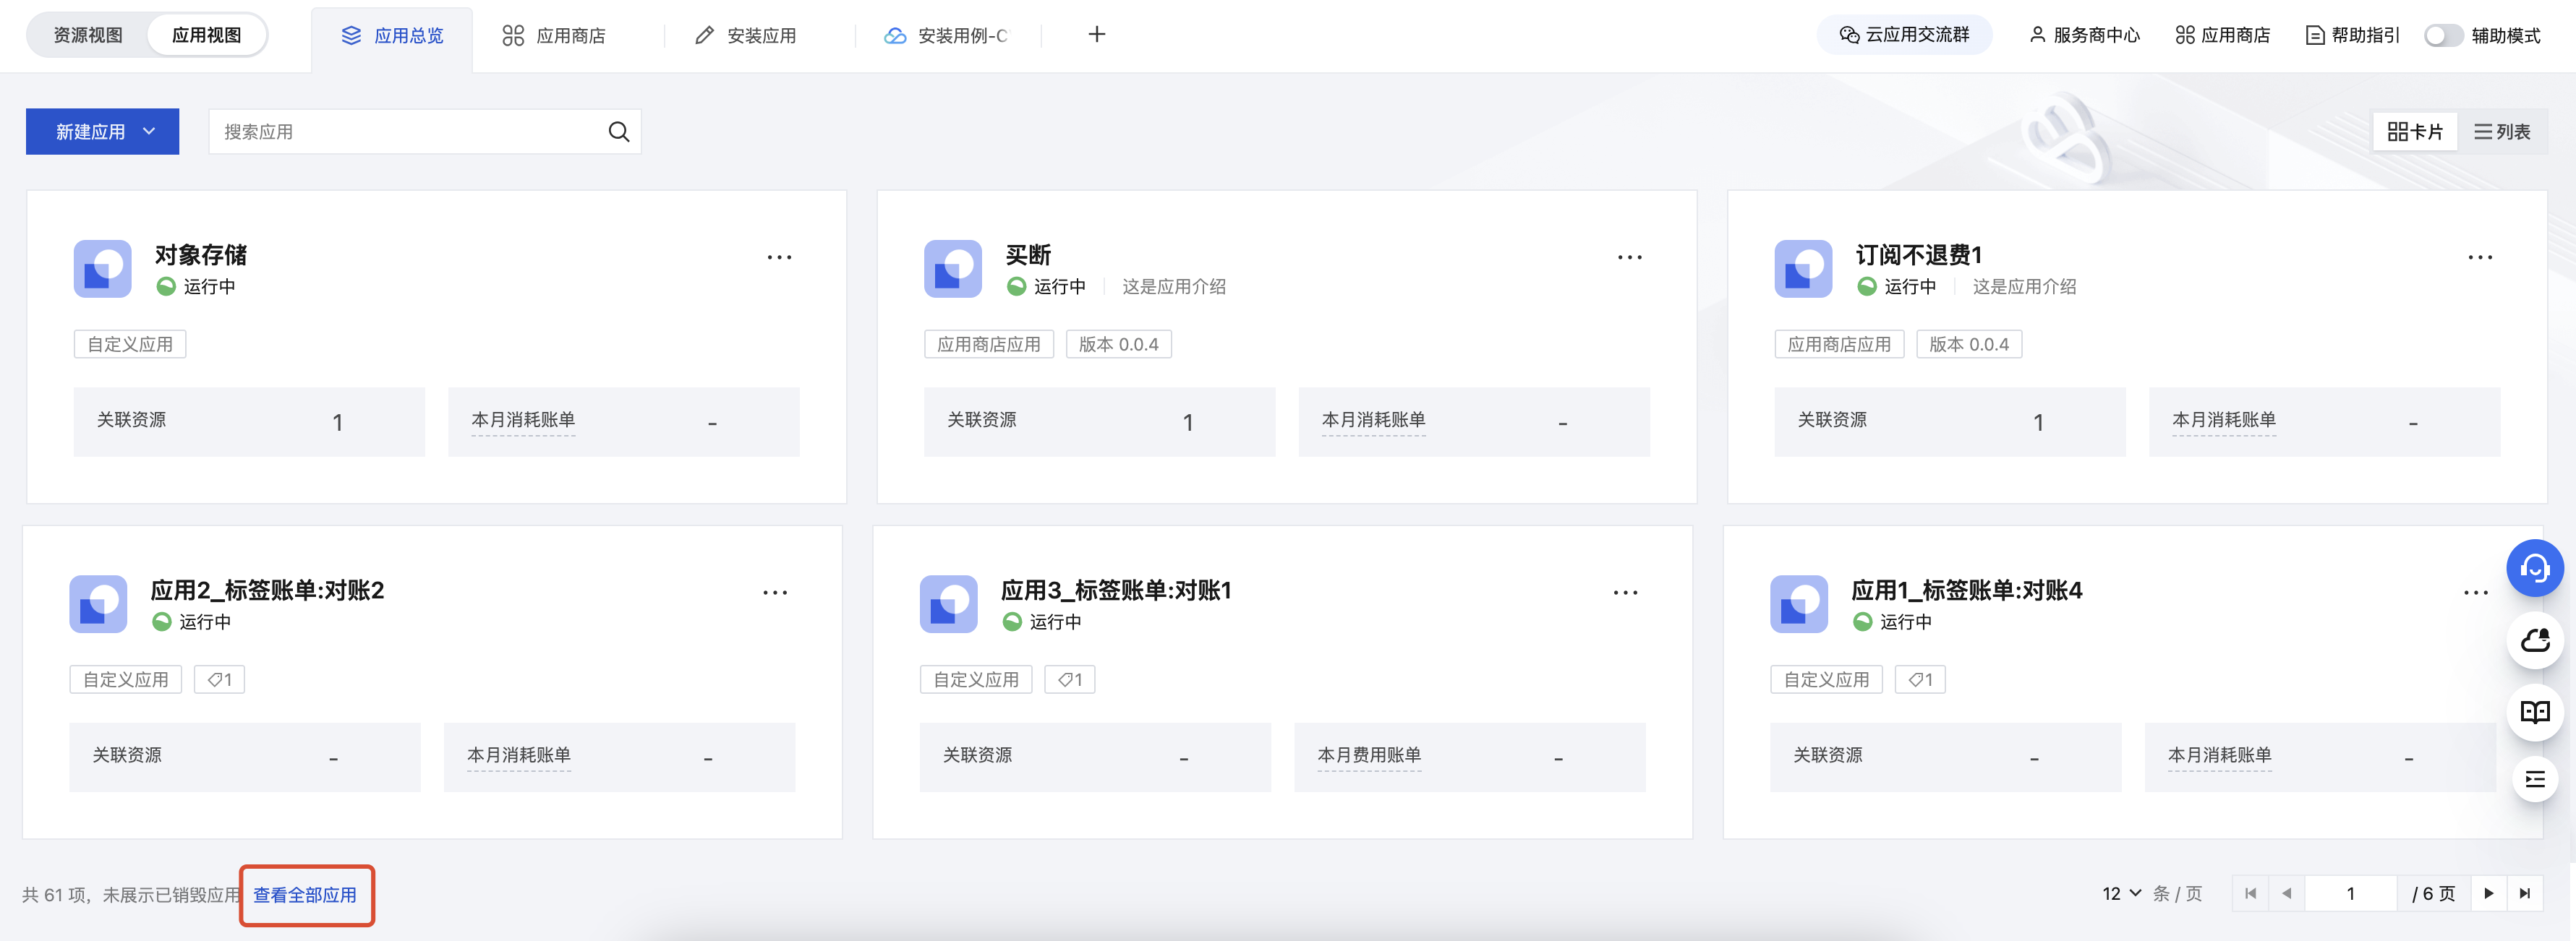Switch to the 安装应用 tab
Screen dimensions: 2576x941
[746, 36]
